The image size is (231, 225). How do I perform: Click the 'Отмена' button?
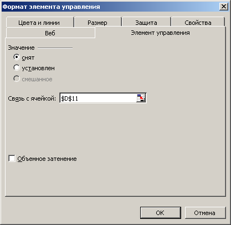click(205, 213)
